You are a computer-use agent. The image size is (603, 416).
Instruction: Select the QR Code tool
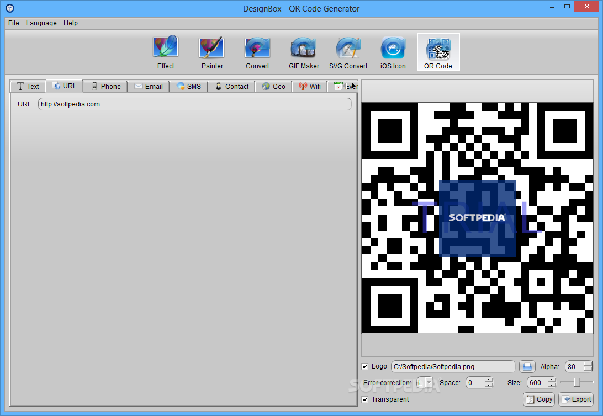pyautogui.click(x=438, y=52)
